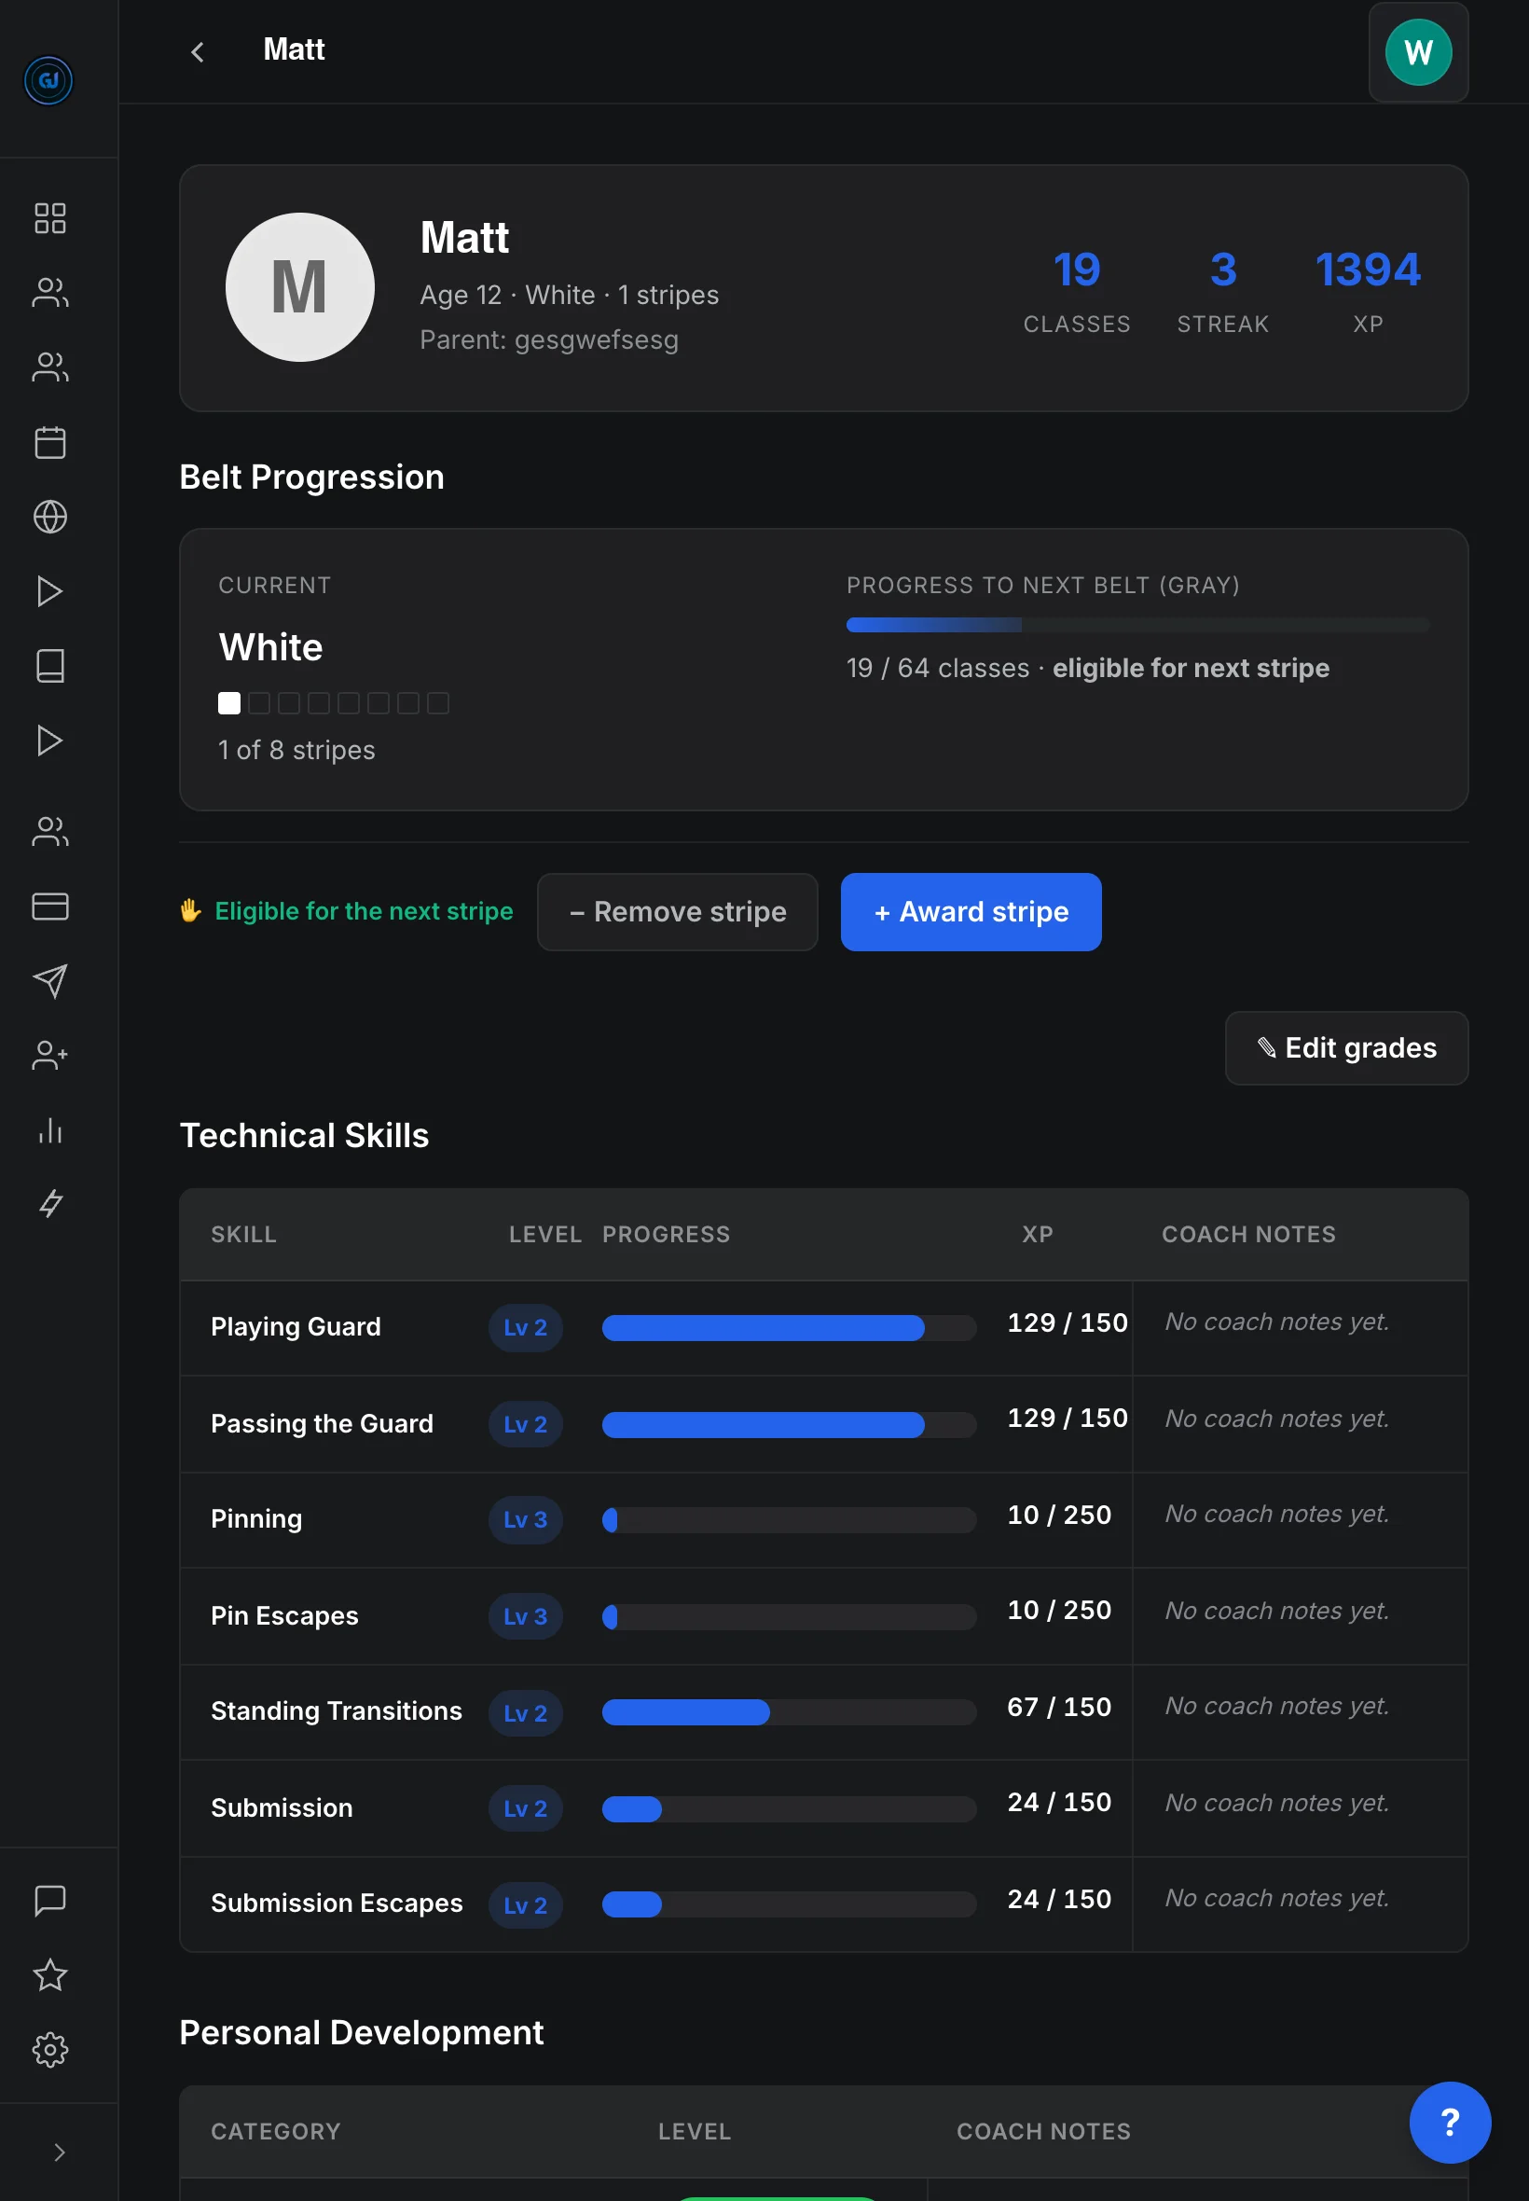Click the large M profile avatar
The image size is (1529, 2201).
[300, 287]
